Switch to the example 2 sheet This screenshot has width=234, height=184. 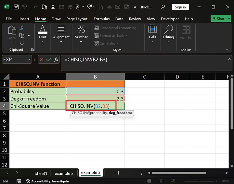64,173
